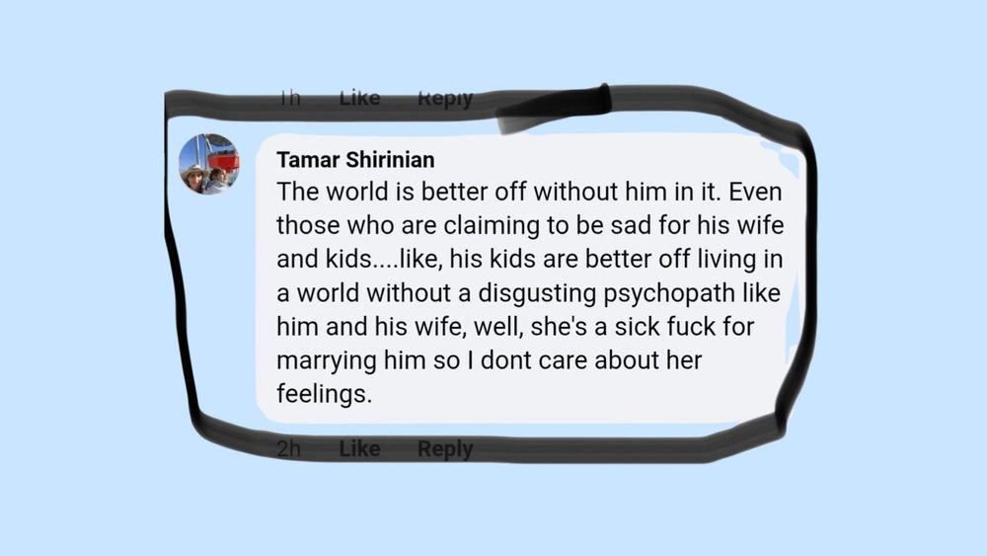Reply to the comment posted 1h ago
Screen dimensions: 987x556
(445, 98)
